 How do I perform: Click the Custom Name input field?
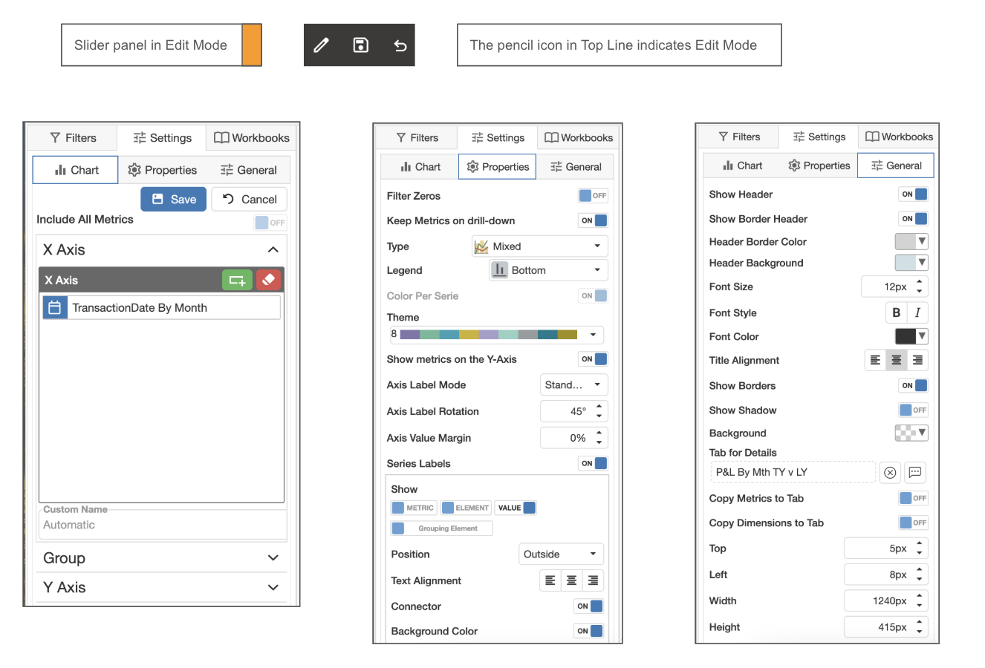click(x=162, y=525)
